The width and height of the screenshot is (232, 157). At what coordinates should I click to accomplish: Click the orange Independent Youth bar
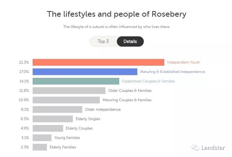pos(98,62)
